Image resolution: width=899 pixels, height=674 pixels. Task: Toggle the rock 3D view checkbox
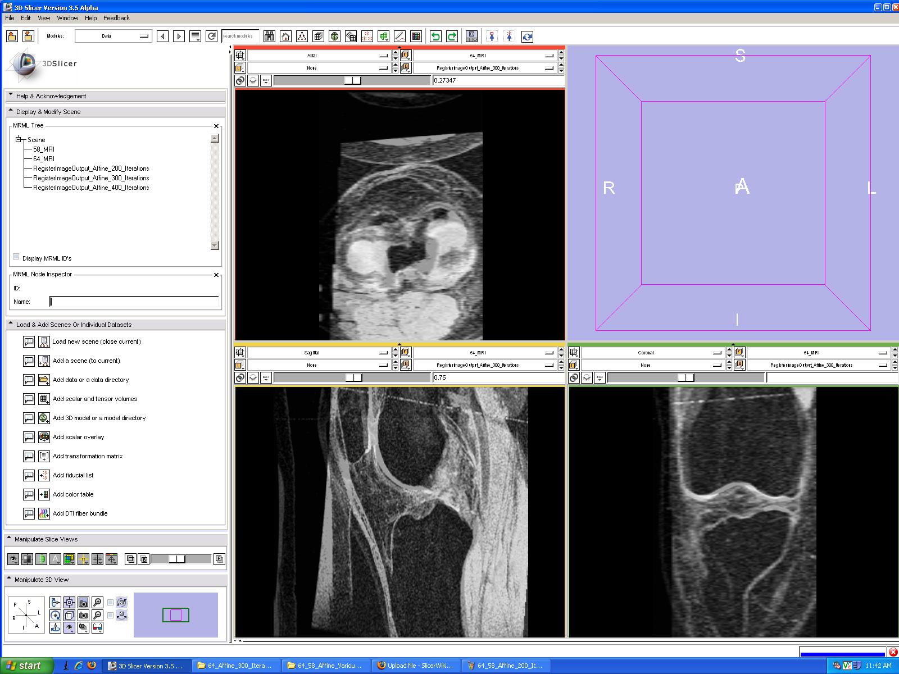pos(111,616)
